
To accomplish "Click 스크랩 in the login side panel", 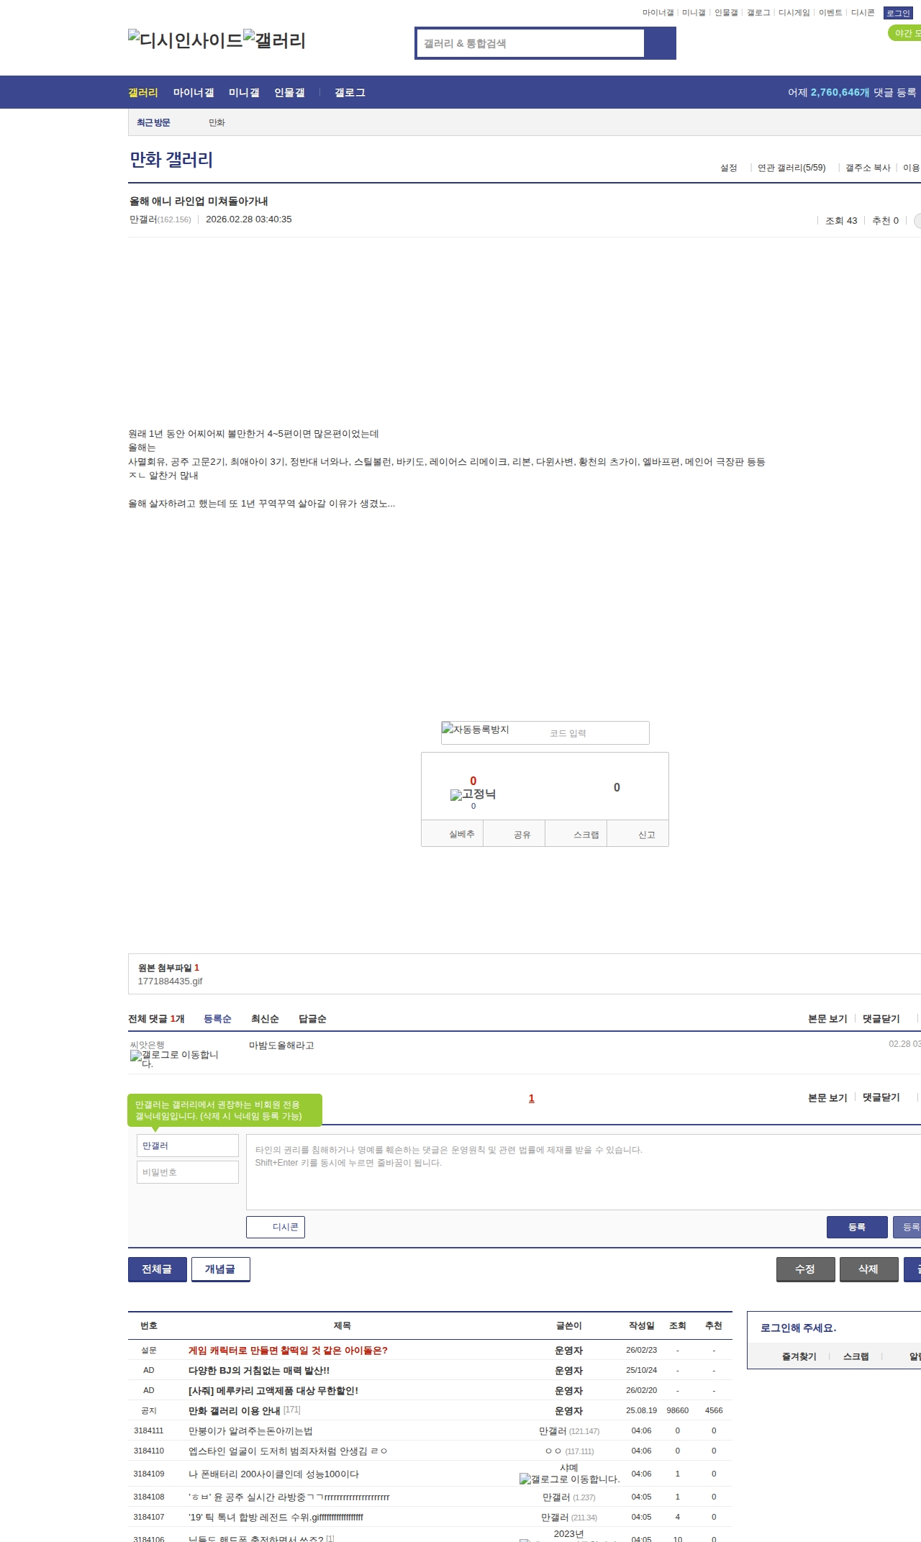I will click(x=856, y=1356).
